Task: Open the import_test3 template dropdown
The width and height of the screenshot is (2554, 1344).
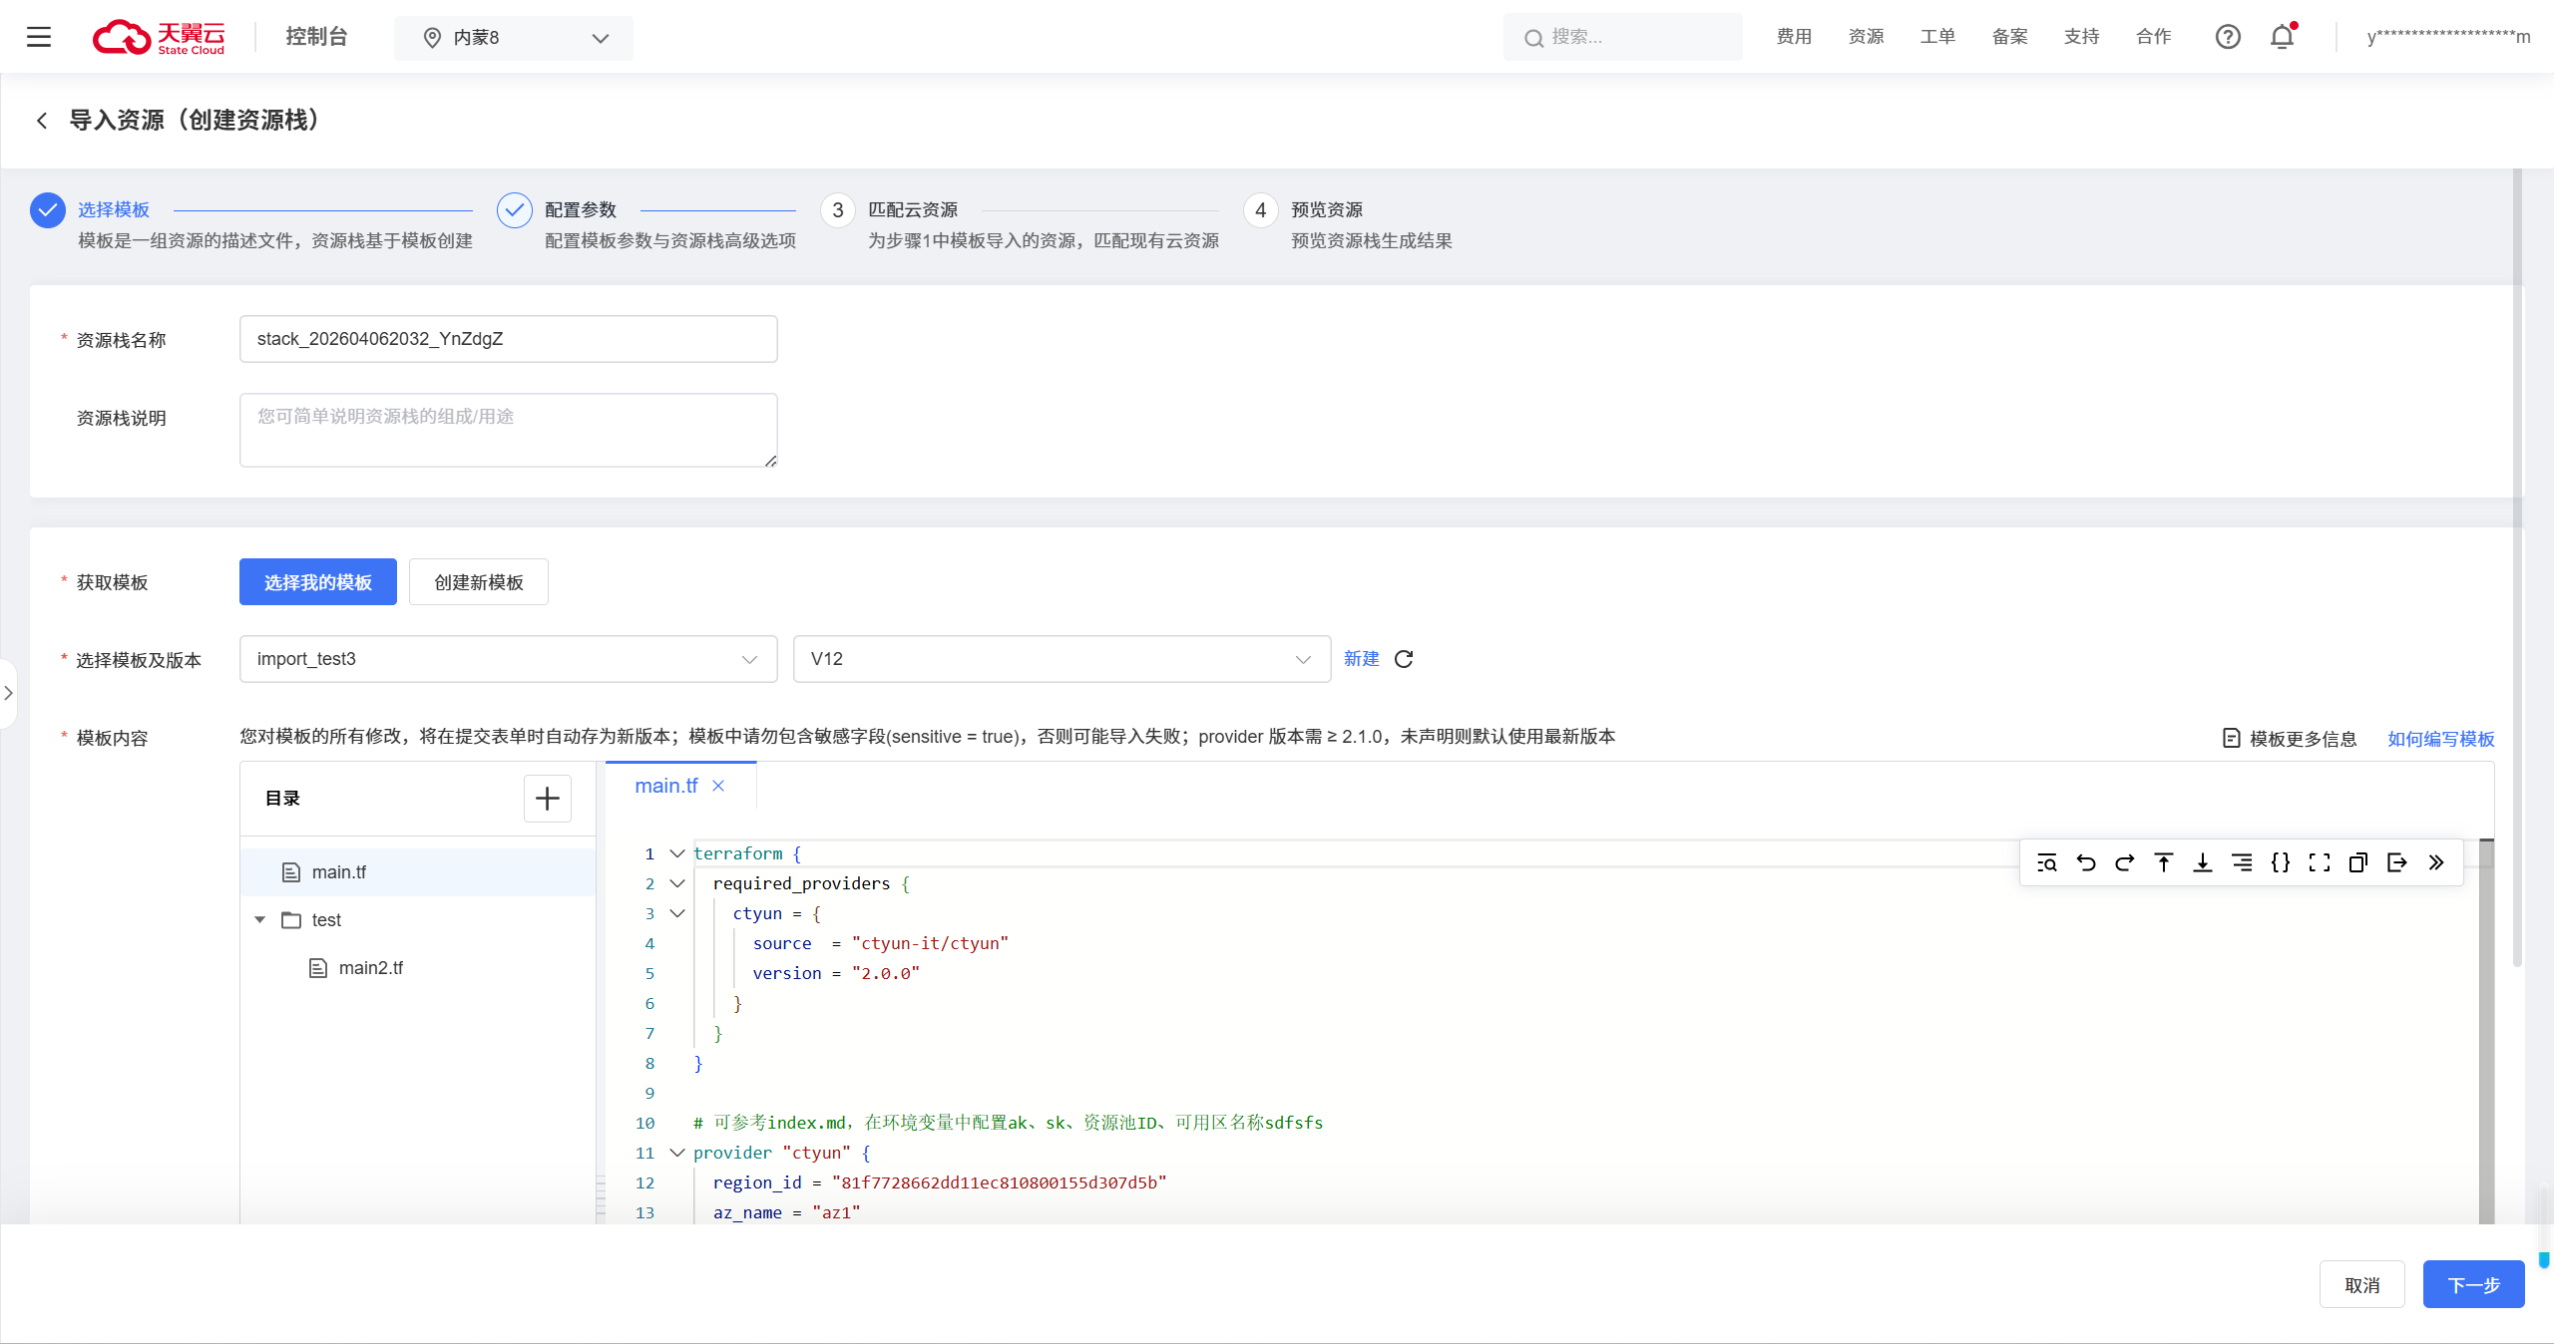Action: 508,659
